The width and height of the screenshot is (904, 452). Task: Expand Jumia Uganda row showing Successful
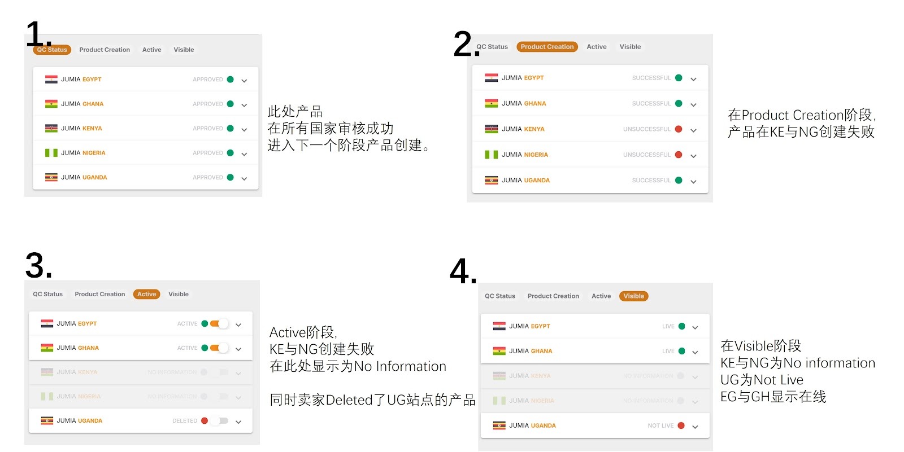pyautogui.click(x=693, y=181)
